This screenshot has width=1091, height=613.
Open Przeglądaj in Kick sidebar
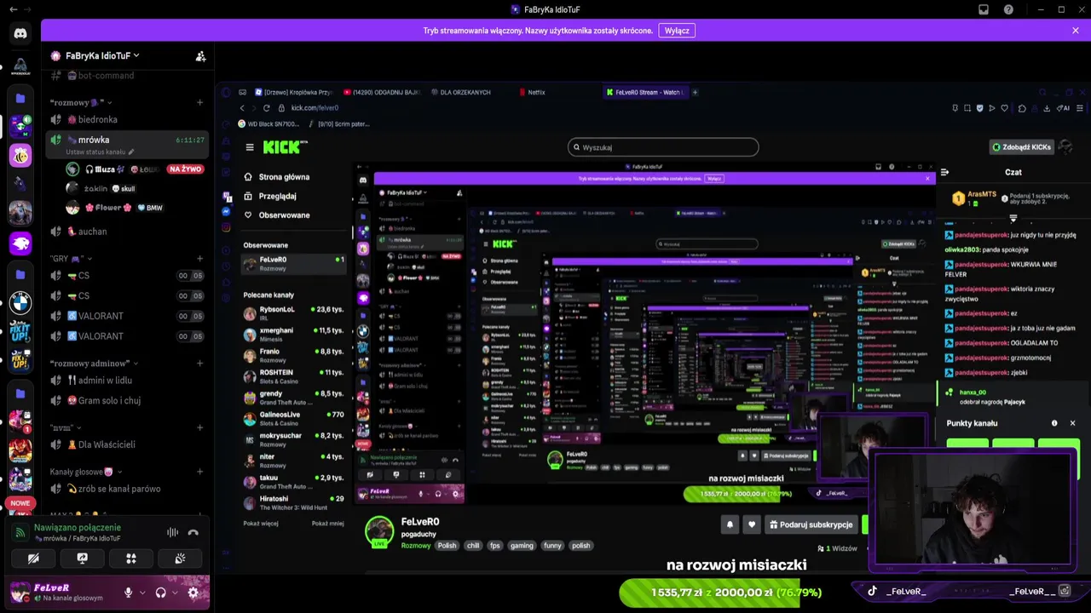point(277,196)
